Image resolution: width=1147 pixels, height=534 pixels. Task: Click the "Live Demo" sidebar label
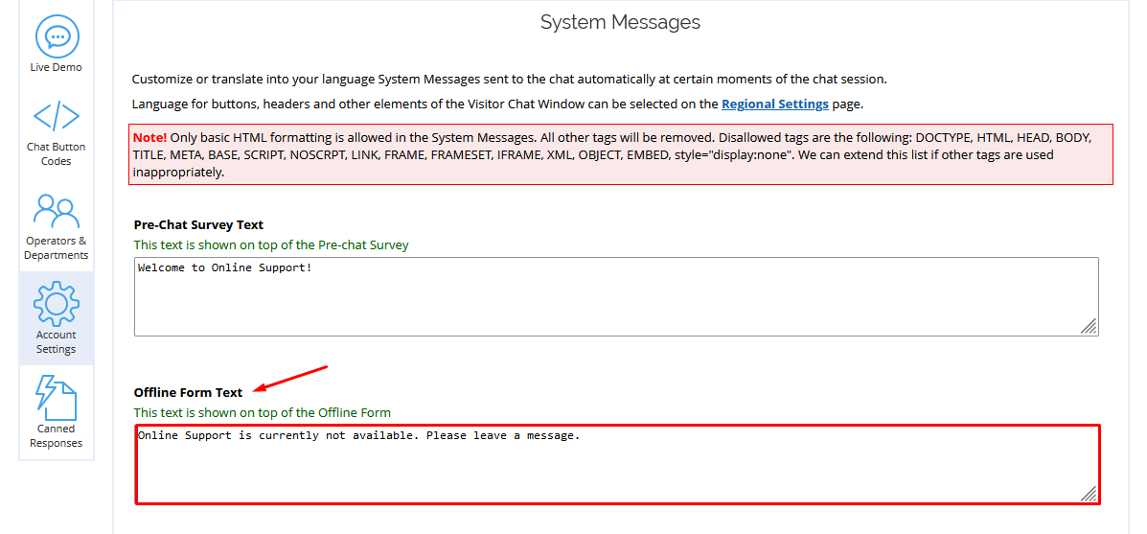57,67
